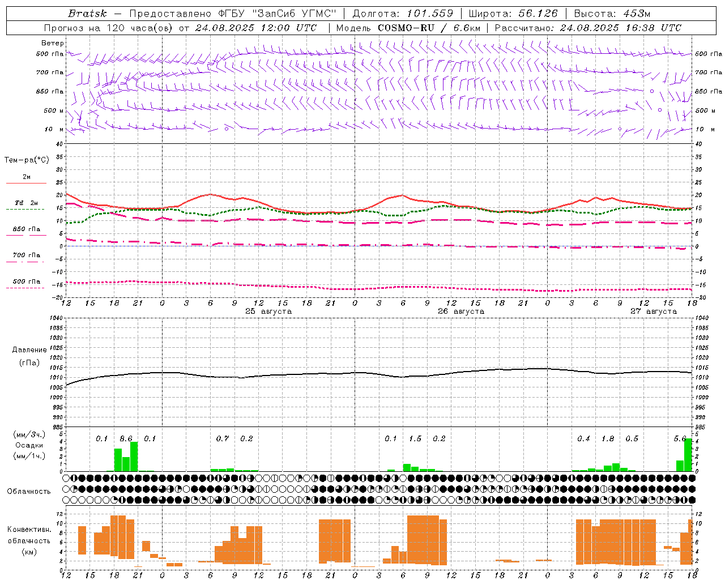Screen dimensions: 725x580
Task: Click model label 'COSMO-RU / 6.6км'
Action: pos(429,28)
